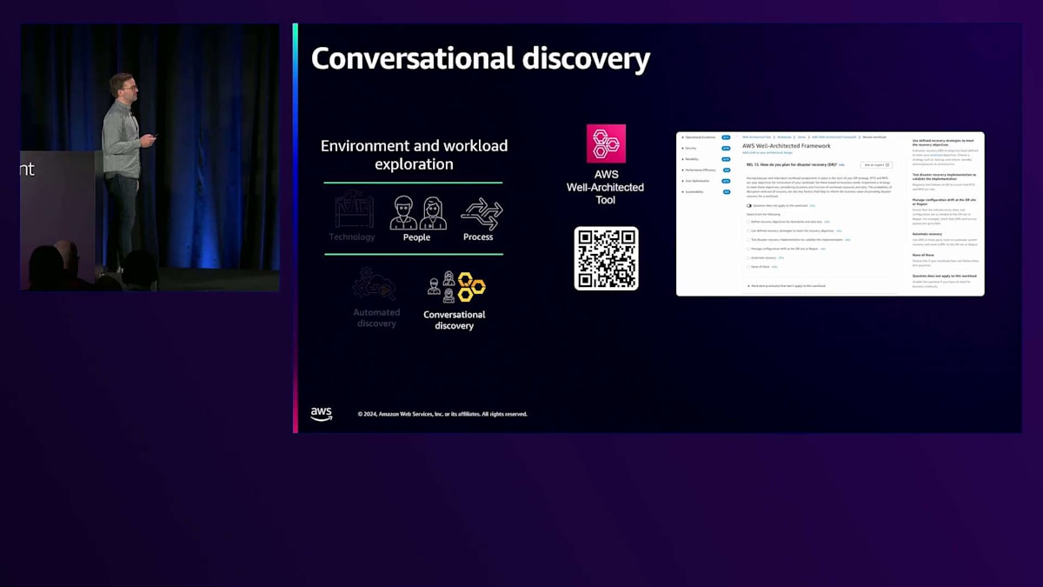Open the 'Workloads' breadcrumb link
The width and height of the screenshot is (1043, 587).
[x=784, y=137]
